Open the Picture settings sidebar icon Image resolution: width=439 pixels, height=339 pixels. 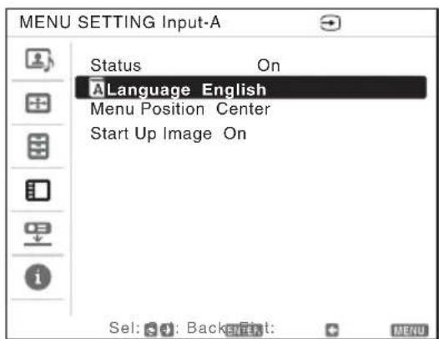pos(39,60)
